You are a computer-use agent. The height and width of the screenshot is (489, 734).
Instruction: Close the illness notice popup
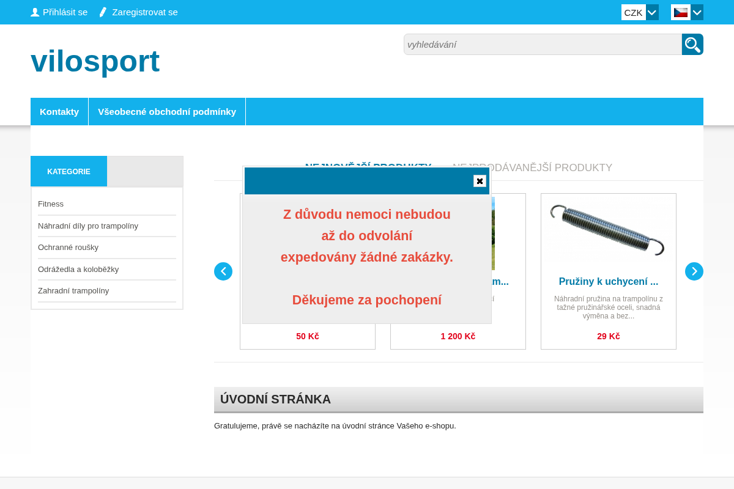tap(480, 181)
